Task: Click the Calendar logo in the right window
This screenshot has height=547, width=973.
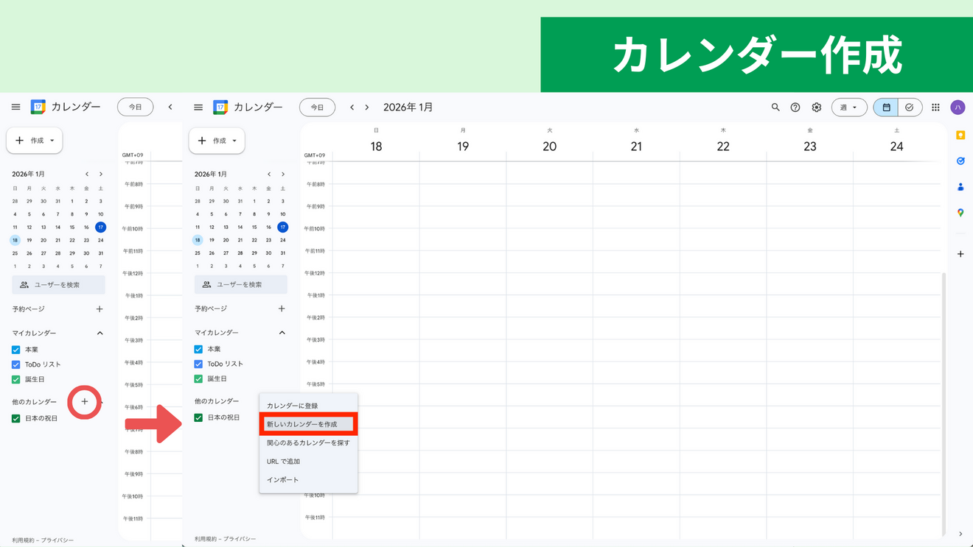Action: (220, 107)
